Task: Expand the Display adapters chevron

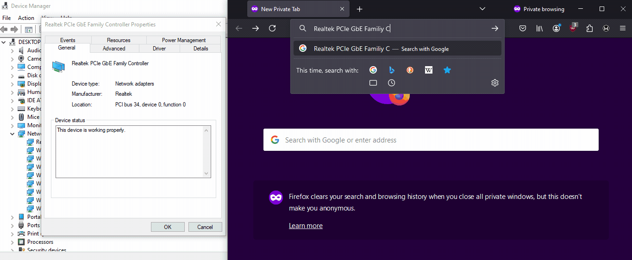Action: coord(13,83)
